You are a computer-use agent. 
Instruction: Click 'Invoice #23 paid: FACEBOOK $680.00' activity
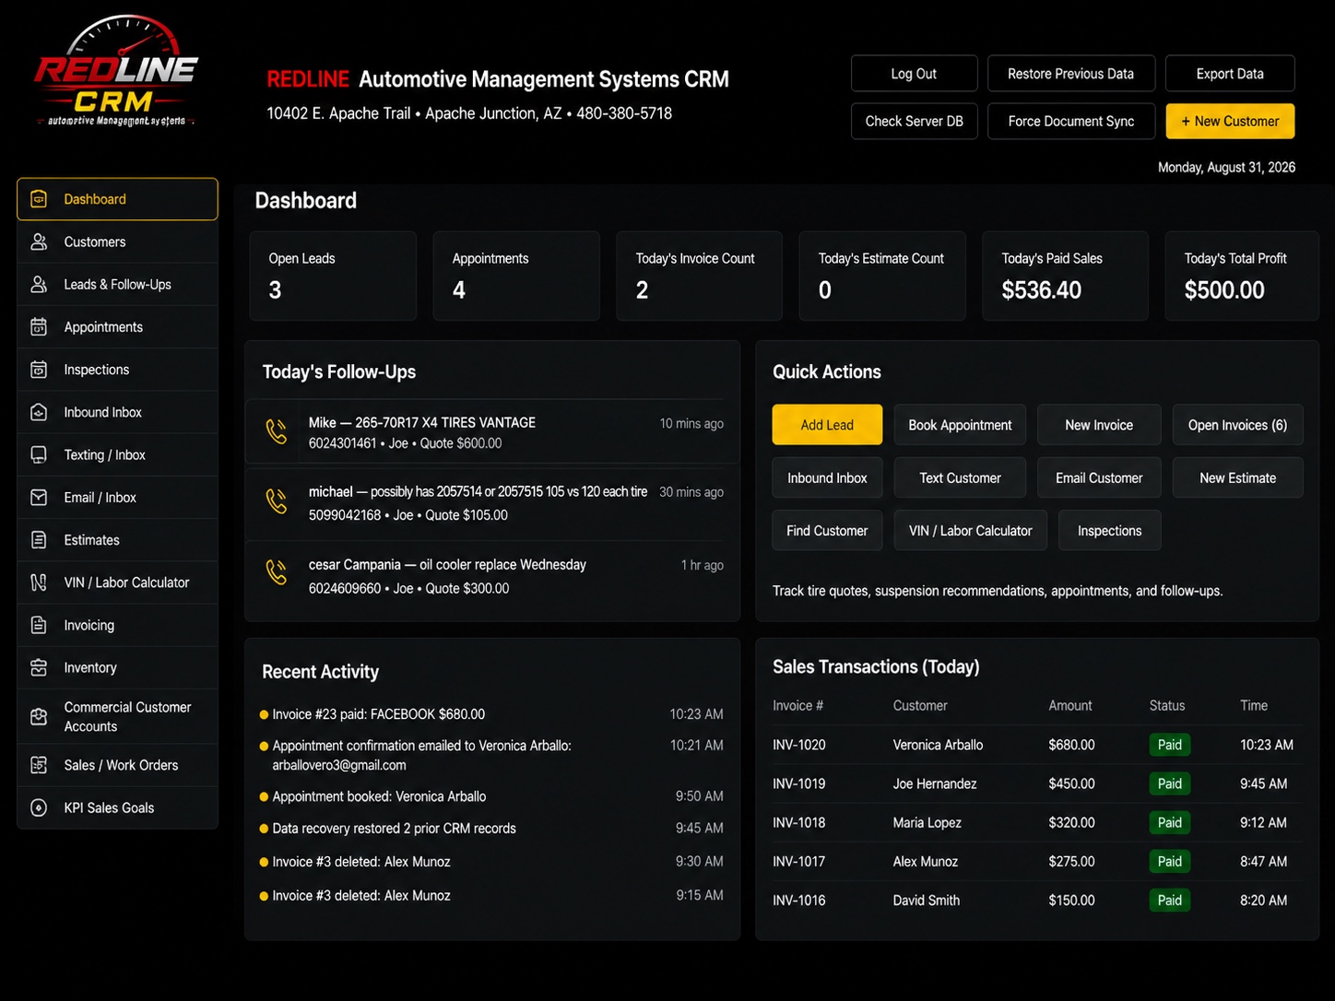[x=378, y=714]
